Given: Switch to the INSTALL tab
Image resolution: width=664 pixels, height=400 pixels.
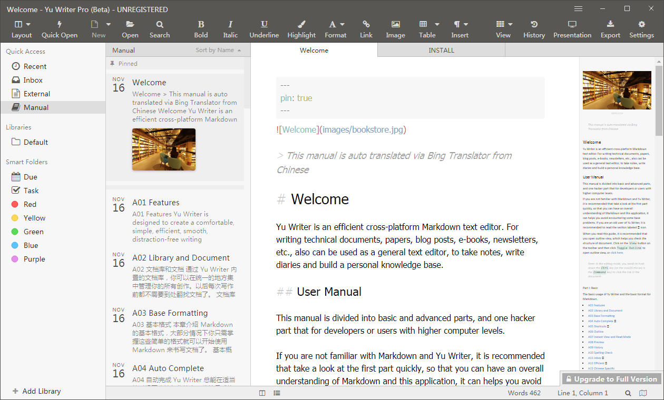Looking at the screenshot, I should pyautogui.click(x=441, y=50).
